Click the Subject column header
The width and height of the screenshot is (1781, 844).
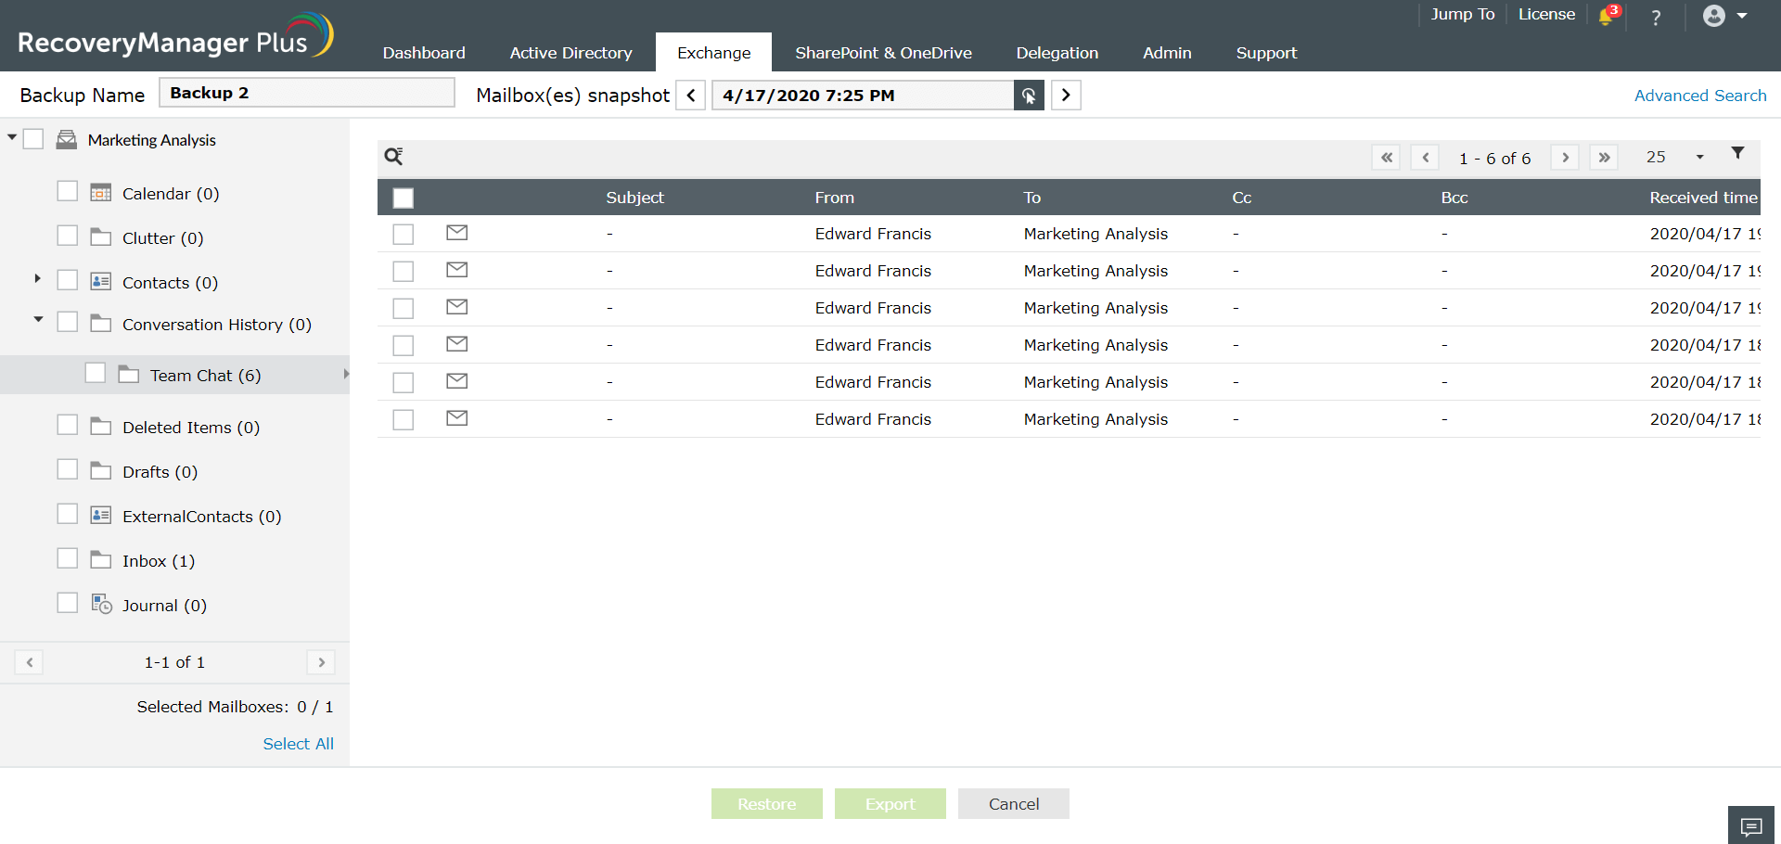634,198
